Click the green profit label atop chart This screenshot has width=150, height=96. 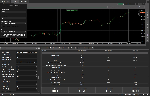point(72,10)
